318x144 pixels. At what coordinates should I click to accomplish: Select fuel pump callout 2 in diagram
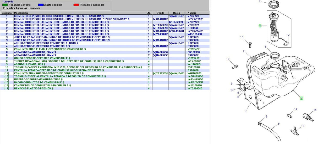[x=260, y=26]
